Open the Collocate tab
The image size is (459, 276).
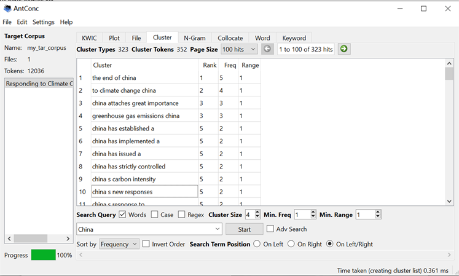230,38
